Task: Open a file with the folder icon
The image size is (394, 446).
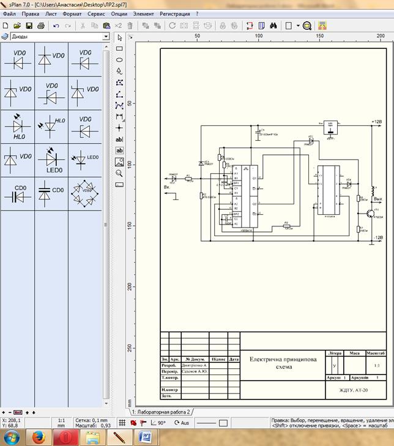Action: coord(17,26)
